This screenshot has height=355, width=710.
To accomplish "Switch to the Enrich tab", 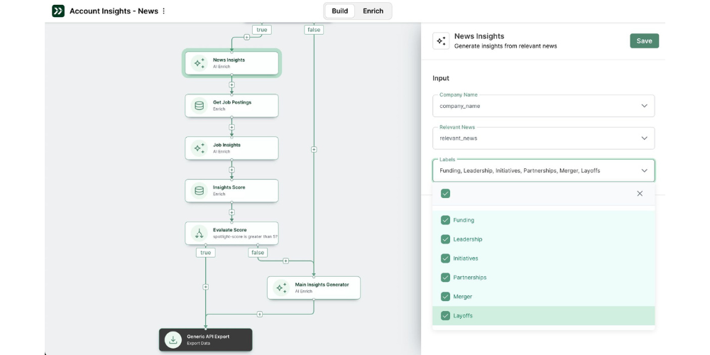I will (x=373, y=11).
